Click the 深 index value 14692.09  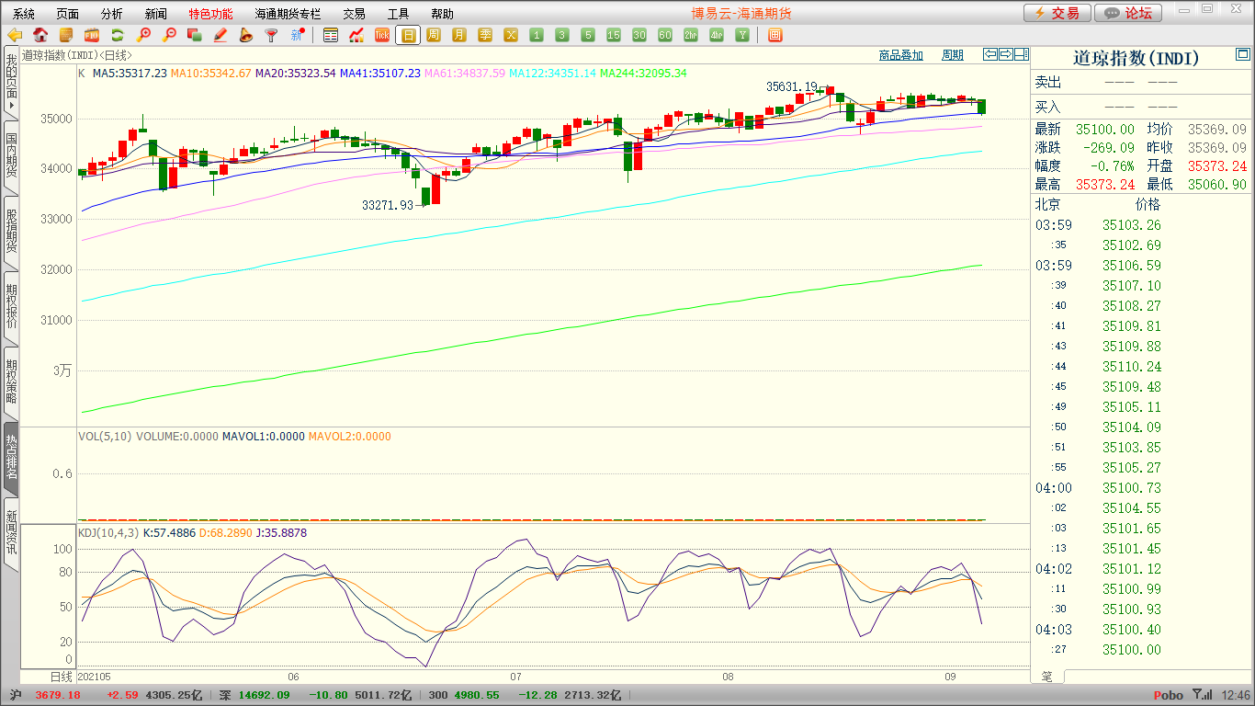click(x=265, y=696)
